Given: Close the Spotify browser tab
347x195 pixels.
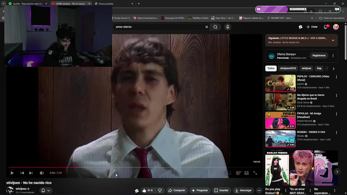Looking at the screenshot, I should 46,4.
